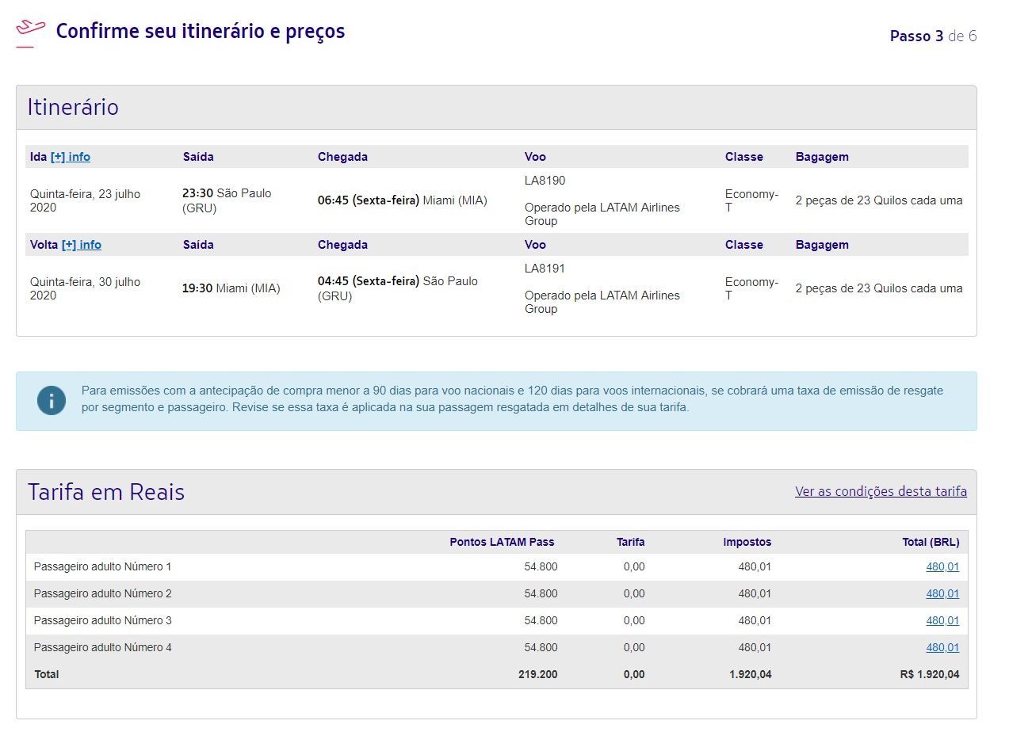Click the Total row label in fare table
The image size is (1009, 732).
[47, 675]
